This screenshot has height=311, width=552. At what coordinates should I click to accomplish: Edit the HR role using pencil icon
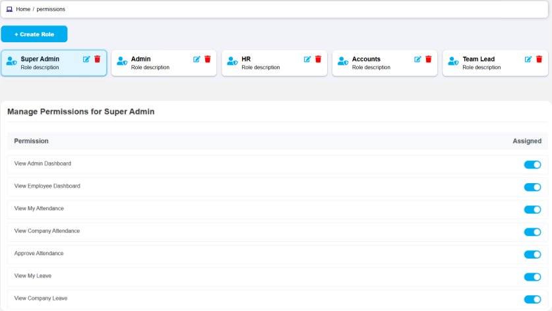(307, 59)
